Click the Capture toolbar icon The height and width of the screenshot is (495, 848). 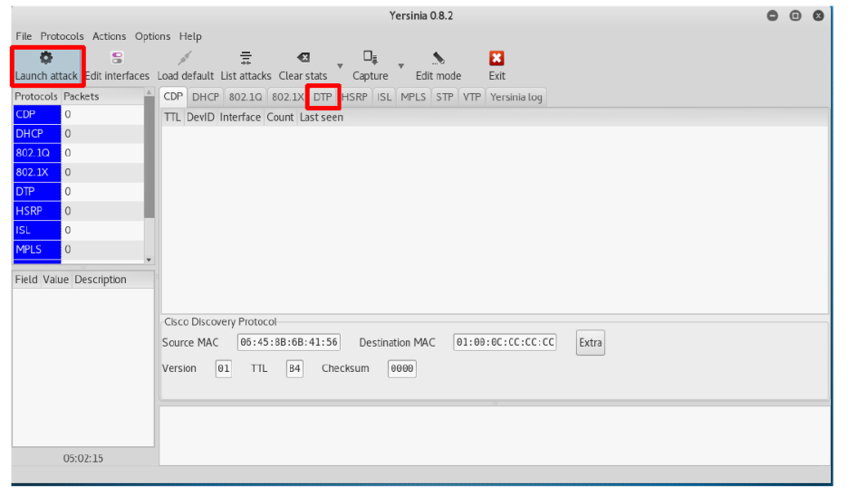click(x=371, y=57)
